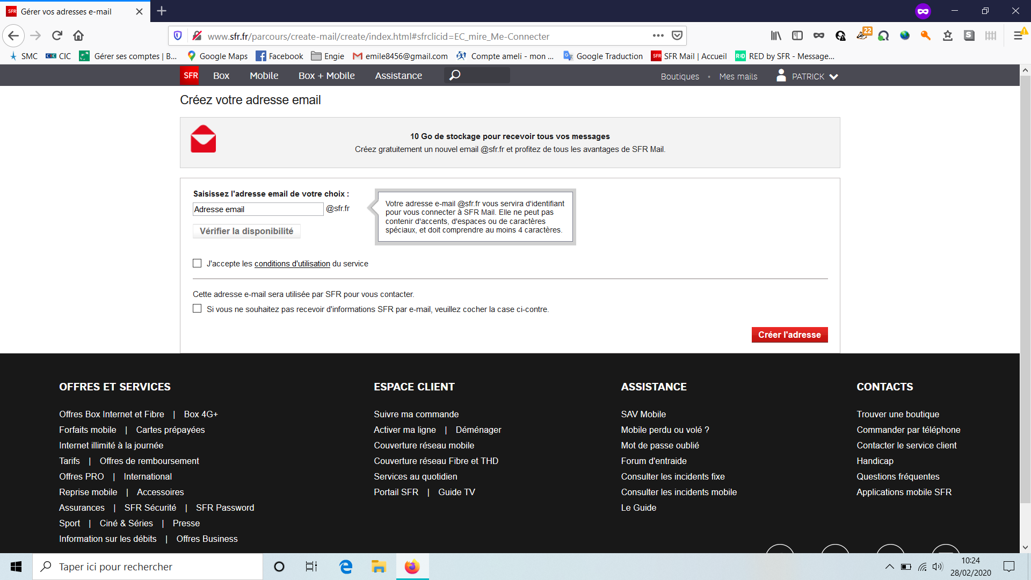The width and height of the screenshot is (1031, 580).
Task: Click the Adresse email input field
Action: pyautogui.click(x=258, y=209)
